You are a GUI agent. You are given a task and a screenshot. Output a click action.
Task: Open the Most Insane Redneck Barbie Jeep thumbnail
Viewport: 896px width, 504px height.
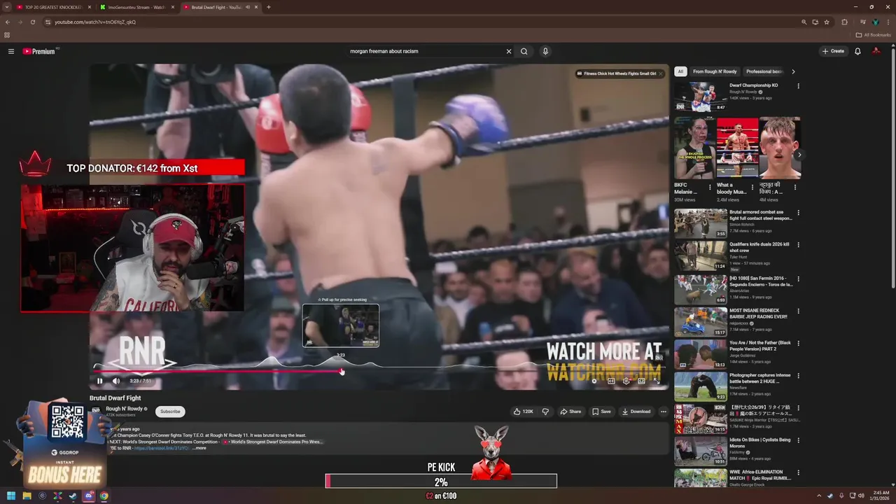[x=701, y=321]
